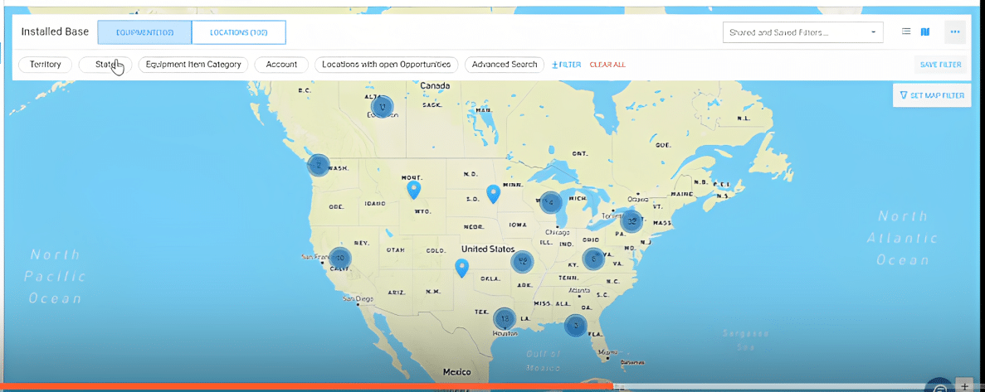985x392 pixels.
Task: Click the map pin in Montana
Action: pos(414,190)
